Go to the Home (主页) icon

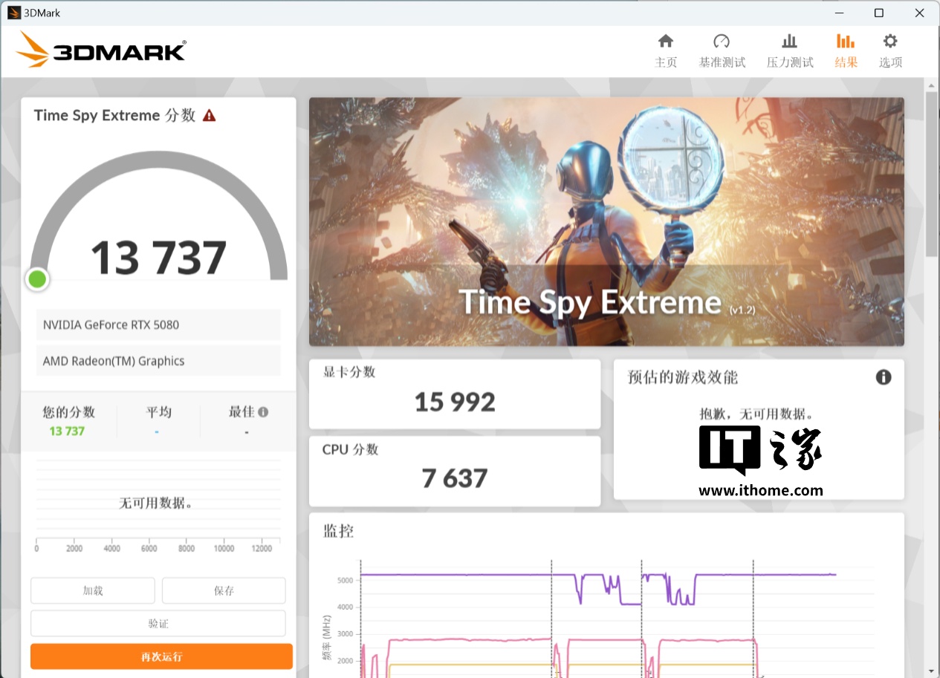pyautogui.click(x=666, y=42)
